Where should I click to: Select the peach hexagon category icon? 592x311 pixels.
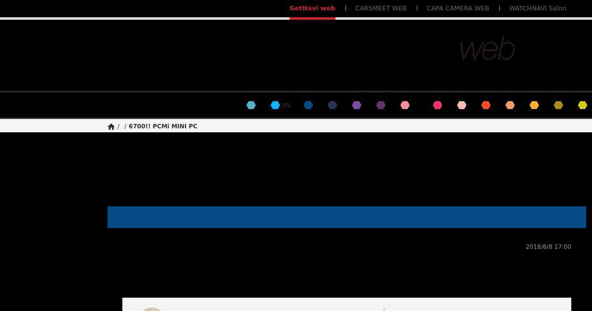pos(510,105)
